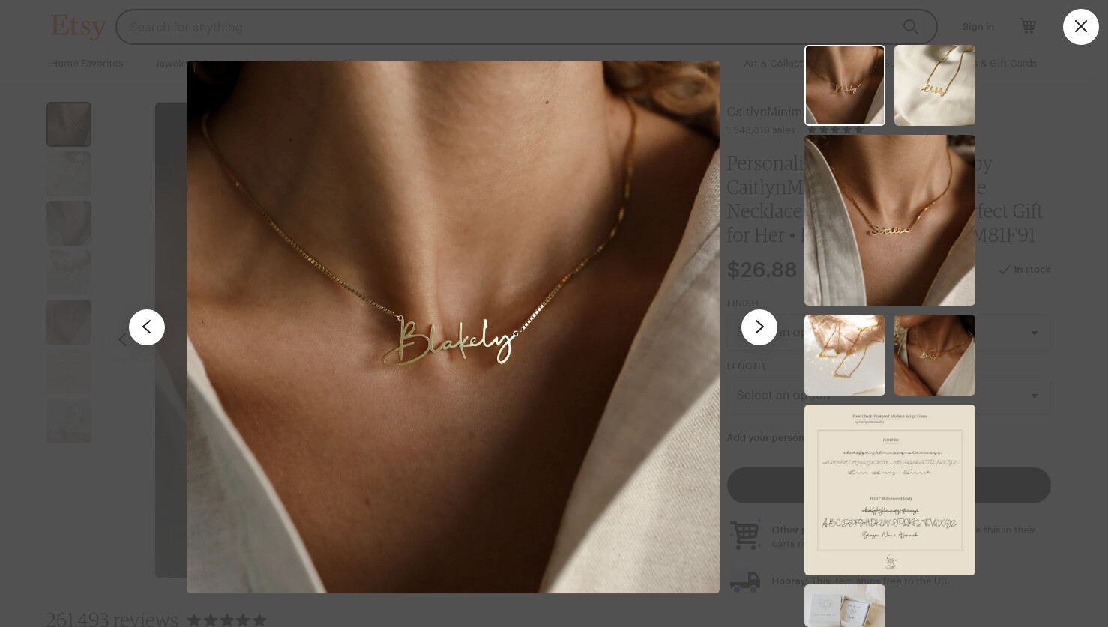Click the $26.88 price
This screenshot has width=1108, height=627.
tap(762, 270)
